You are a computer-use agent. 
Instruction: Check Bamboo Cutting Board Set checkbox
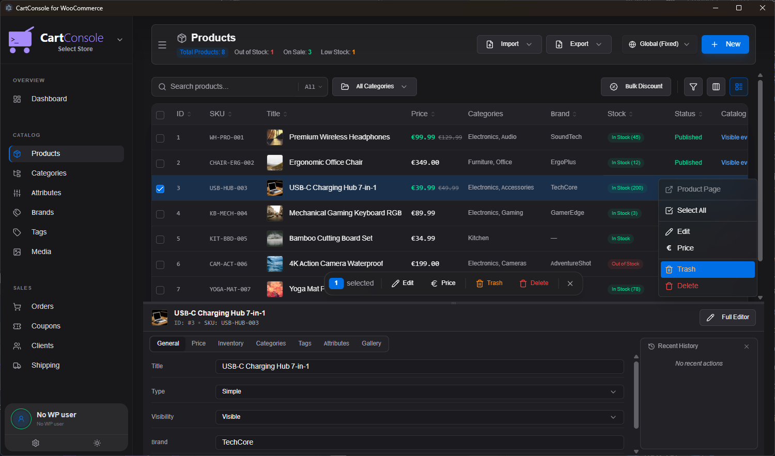160,239
